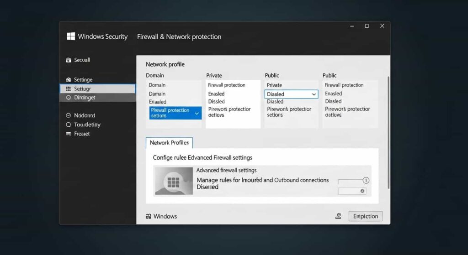Switch to the Network Profiles tab
The width and height of the screenshot is (468, 255).
[169, 143]
